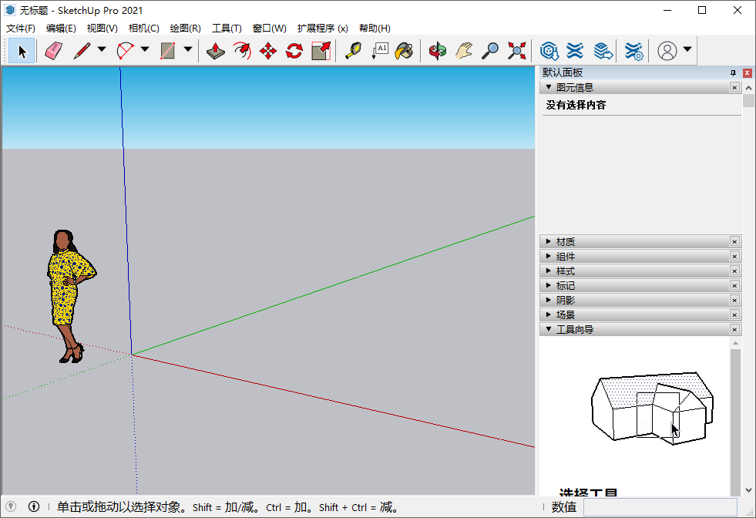The height and width of the screenshot is (518, 756).
Task: Close the 阴影 panel section
Action: [734, 300]
